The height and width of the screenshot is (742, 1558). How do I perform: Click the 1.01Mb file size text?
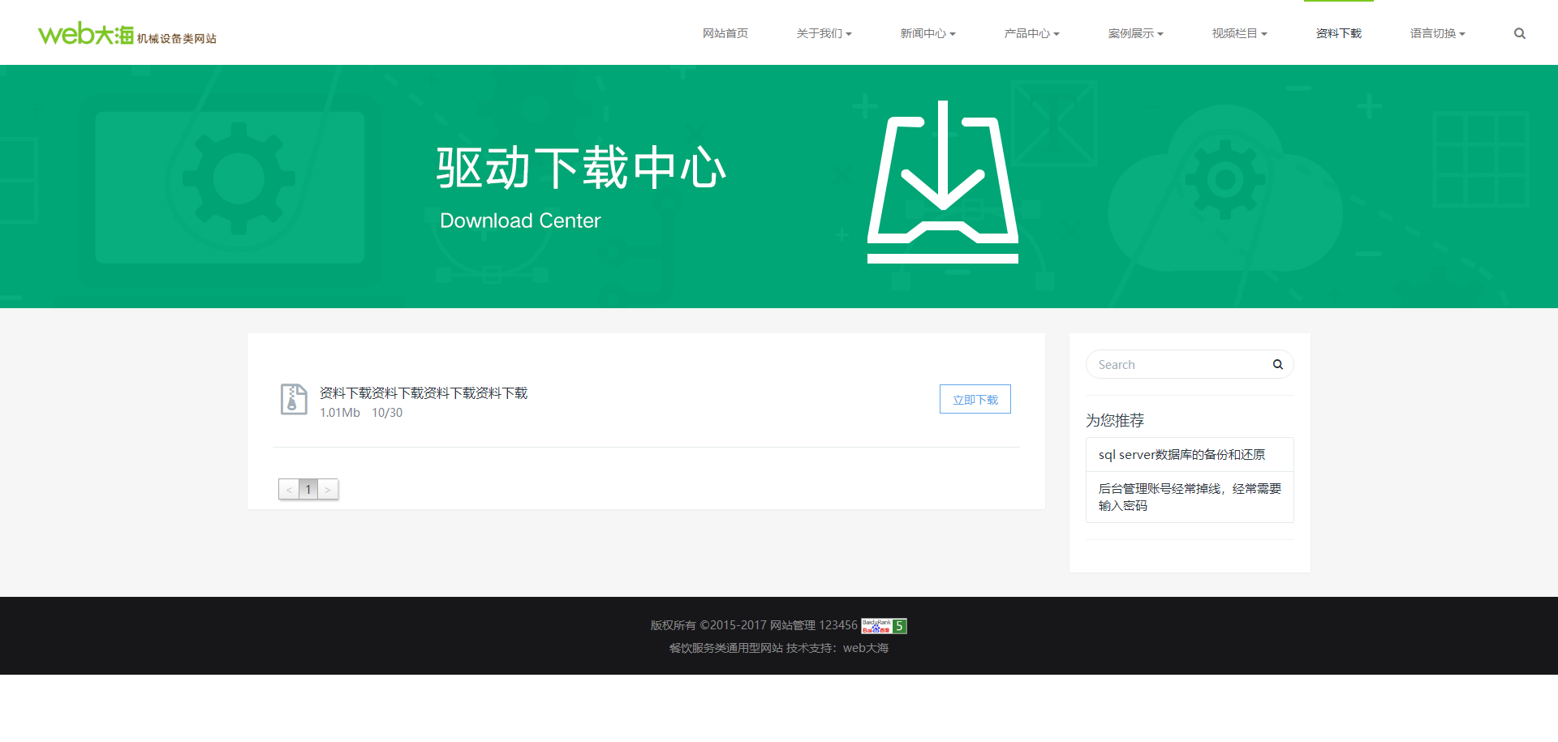[340, 413]
